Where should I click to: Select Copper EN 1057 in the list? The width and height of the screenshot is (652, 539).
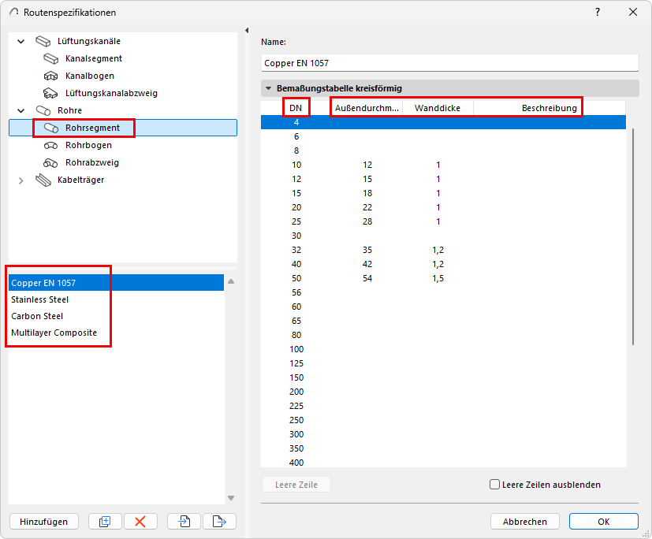(x=117, y=283)
